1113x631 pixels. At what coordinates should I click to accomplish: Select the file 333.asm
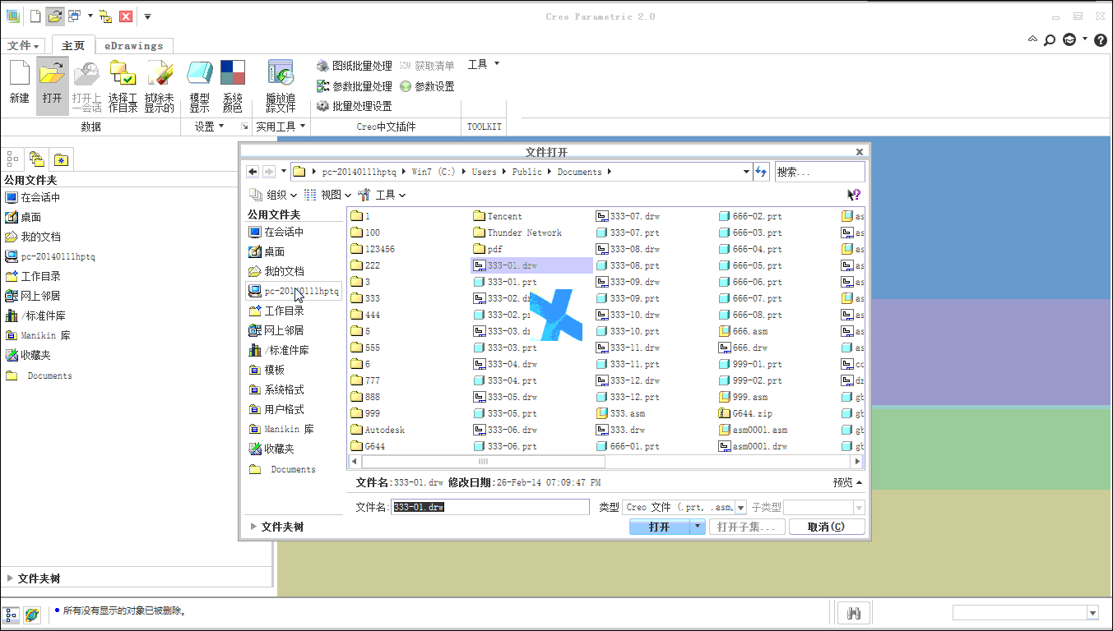point(621,413)
